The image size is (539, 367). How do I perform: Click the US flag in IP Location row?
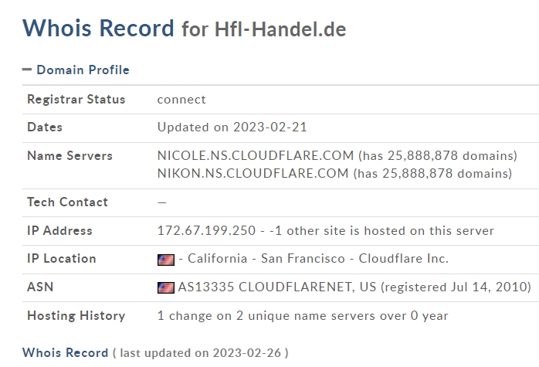pos(166,260)
